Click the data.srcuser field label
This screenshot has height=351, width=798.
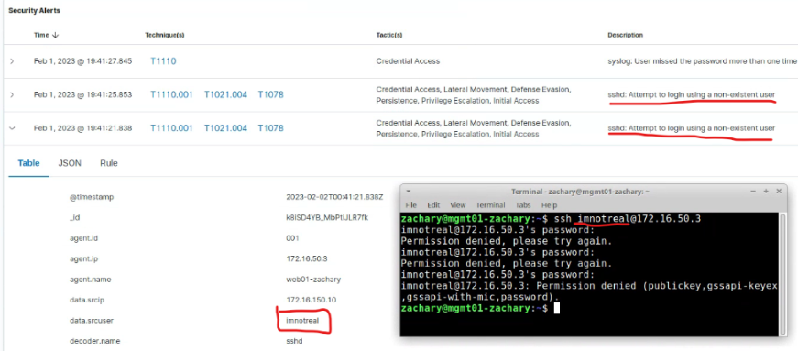point(91,320)
